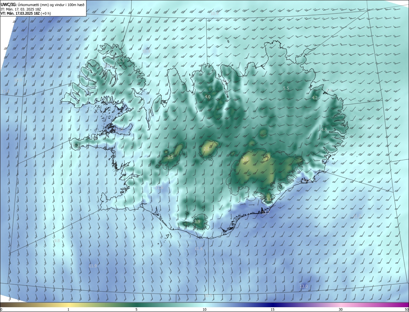
Task: Click the 50 tick on the color scale
Action: (x=406, y=309)
